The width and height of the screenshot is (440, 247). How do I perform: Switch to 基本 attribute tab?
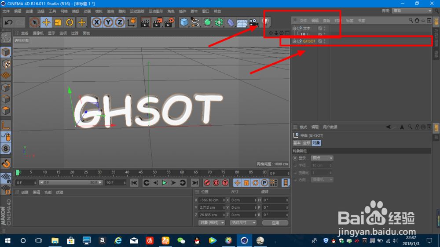[297, 143]
